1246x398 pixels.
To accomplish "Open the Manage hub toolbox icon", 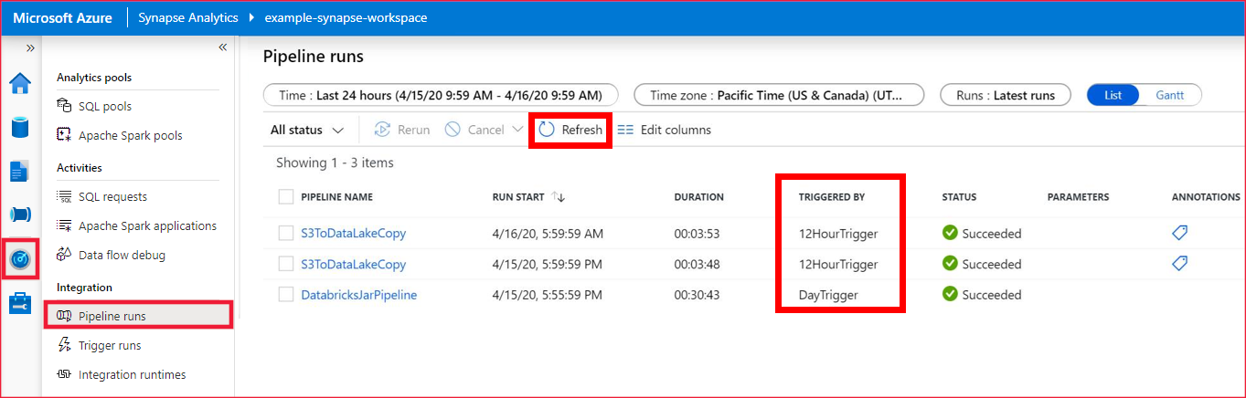I will (20, 303).
